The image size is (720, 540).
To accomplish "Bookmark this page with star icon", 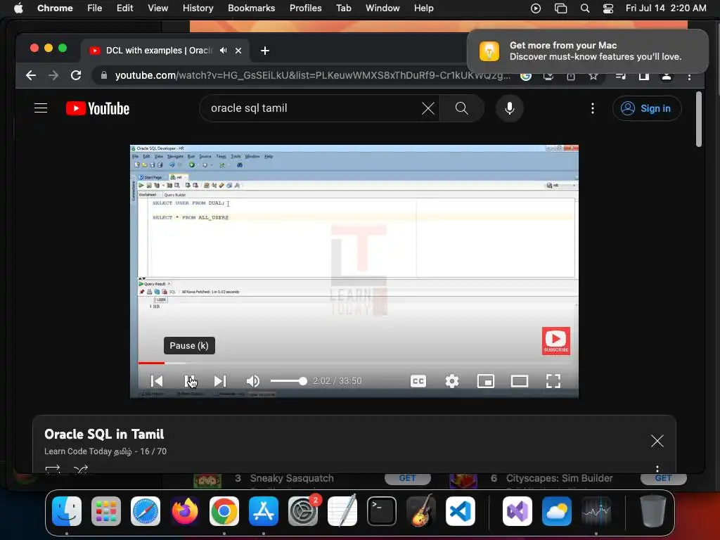I will (593, 76).
